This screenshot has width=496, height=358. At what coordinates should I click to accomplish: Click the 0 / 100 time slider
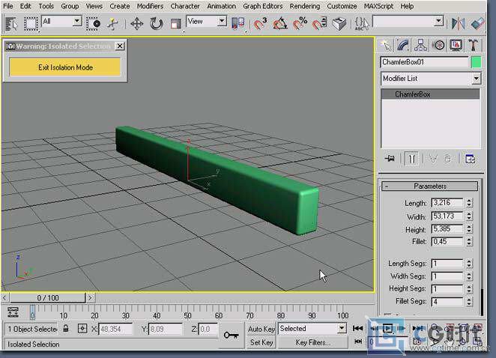pyautogui.click(x=48, y=297)
